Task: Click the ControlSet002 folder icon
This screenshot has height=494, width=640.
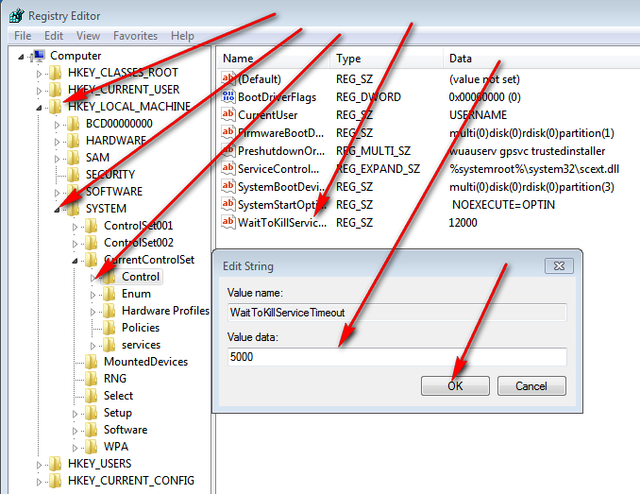Action: pos(91,243)
